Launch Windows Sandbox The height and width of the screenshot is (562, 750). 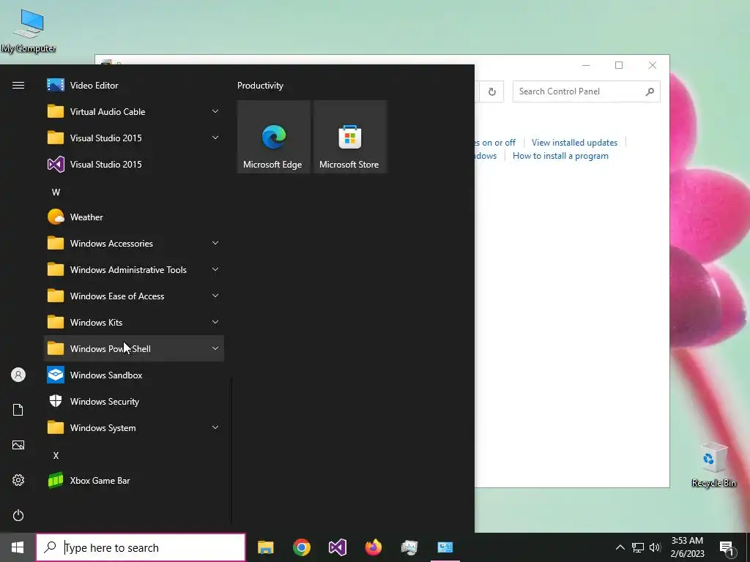pos(134,375)
